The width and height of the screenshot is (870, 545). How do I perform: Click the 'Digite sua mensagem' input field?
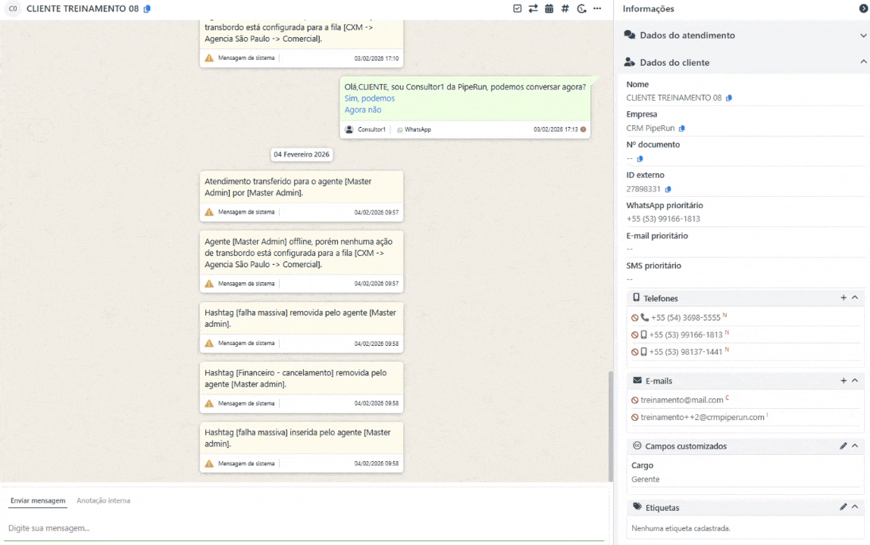pyautogui.click(x=303, y=528)
